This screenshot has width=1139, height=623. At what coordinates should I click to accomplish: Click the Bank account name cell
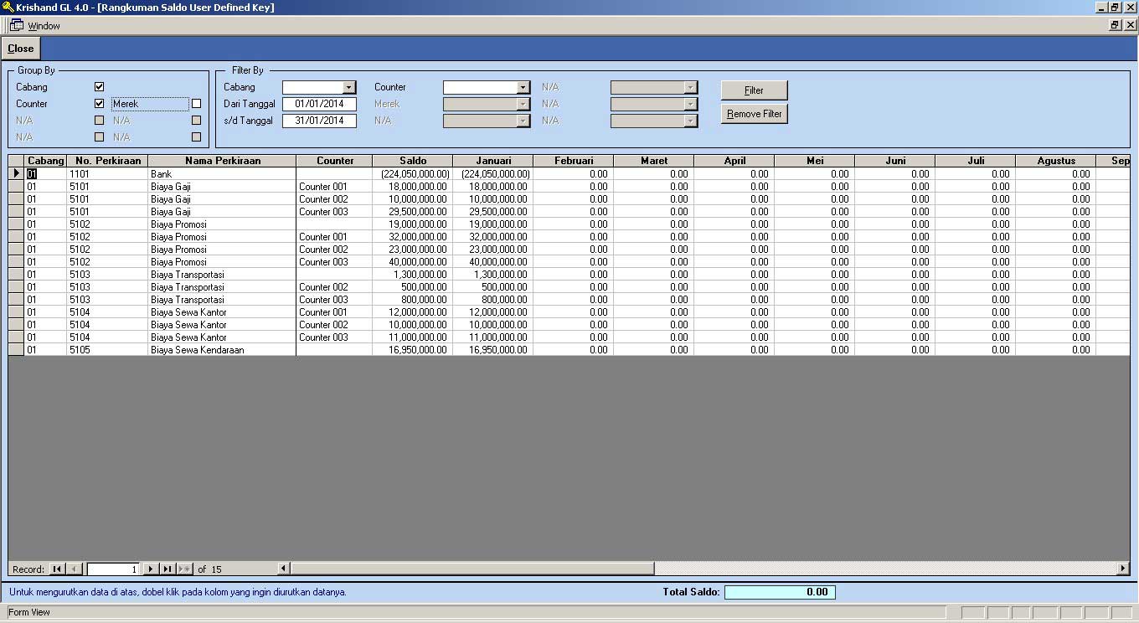tap(222, 173)
